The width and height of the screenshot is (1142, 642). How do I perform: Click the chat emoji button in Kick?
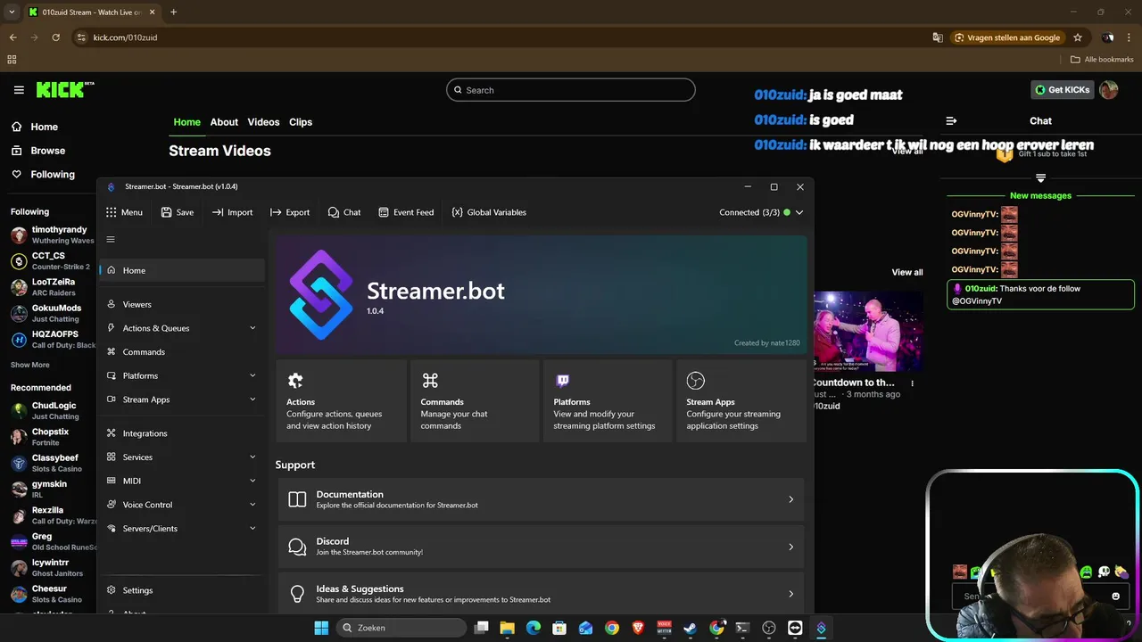click(x=1115, y=597)
